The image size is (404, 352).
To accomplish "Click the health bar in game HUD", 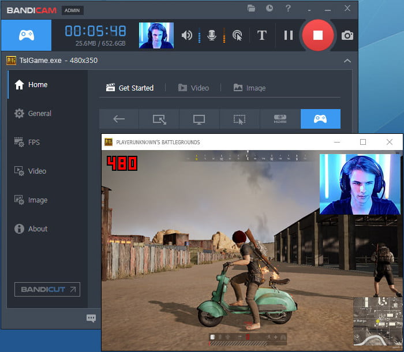I will pyautogui.click(x=248, y=343).
